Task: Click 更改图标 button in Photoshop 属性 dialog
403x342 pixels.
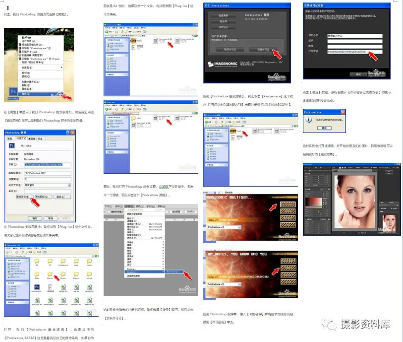Action: point(43,197)
